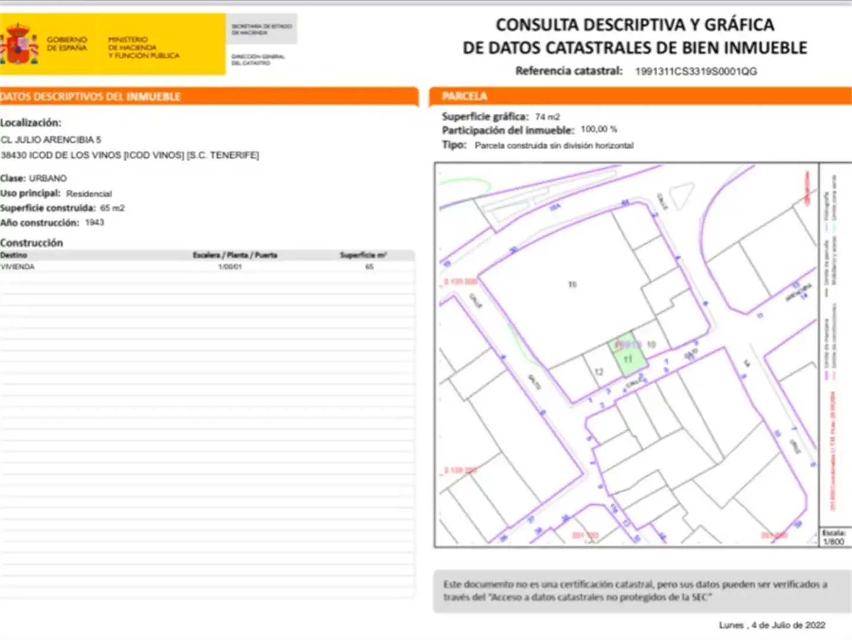852x640 pixels.
Task: Click the Superficie m² column header
Action: (363, 255)
